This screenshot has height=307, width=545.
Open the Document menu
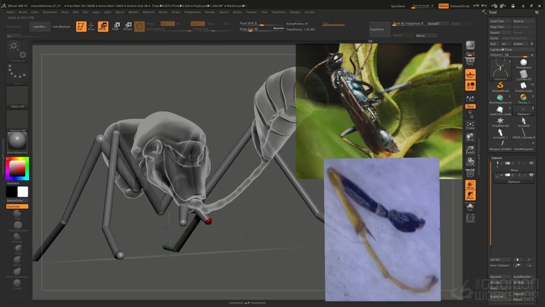50,12
